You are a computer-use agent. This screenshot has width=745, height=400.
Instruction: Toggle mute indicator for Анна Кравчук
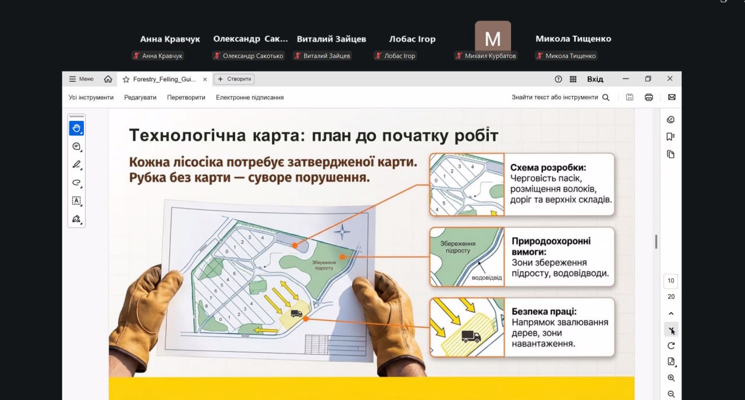136,56
